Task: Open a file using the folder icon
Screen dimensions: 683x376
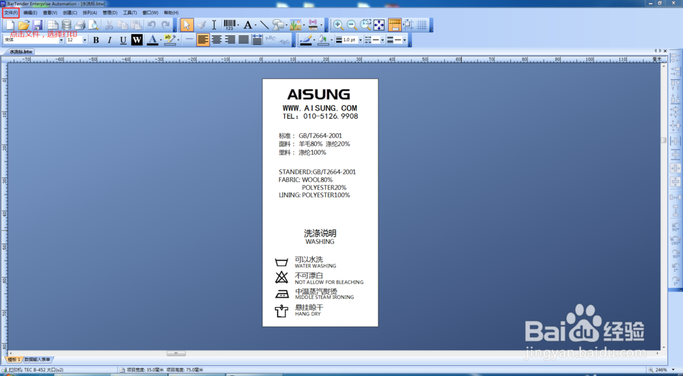Action: pyautogui.click(x=23, y=25)
